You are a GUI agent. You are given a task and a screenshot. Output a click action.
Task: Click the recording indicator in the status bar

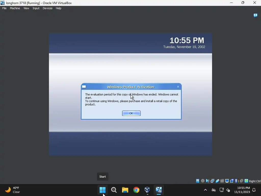pyautogui.click(x=232, y=181)
